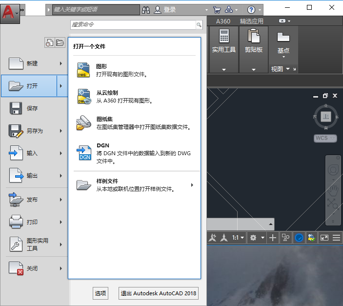Open a DWG drawing file (图形)

click(134, 70)
